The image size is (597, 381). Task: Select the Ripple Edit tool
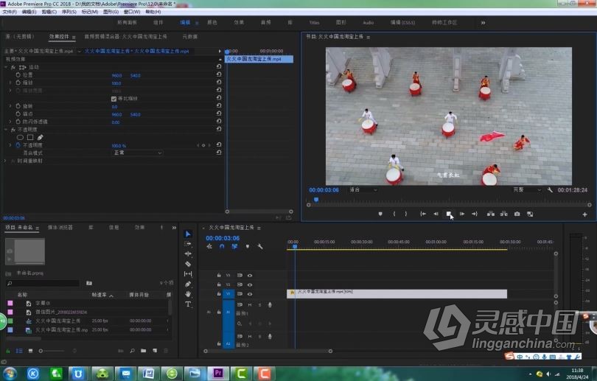[x=188, y=254]
